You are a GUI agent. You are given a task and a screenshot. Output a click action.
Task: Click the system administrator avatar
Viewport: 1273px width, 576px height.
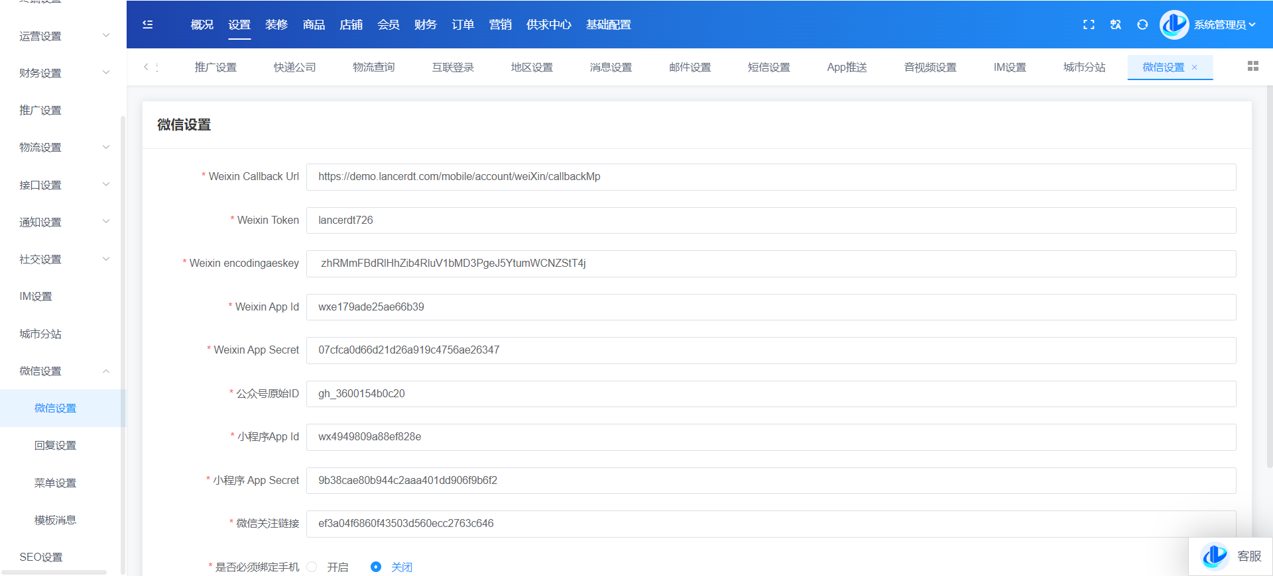[1174, 24]
